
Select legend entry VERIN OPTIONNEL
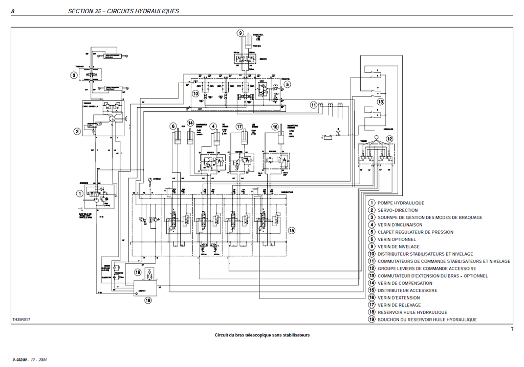397,239
